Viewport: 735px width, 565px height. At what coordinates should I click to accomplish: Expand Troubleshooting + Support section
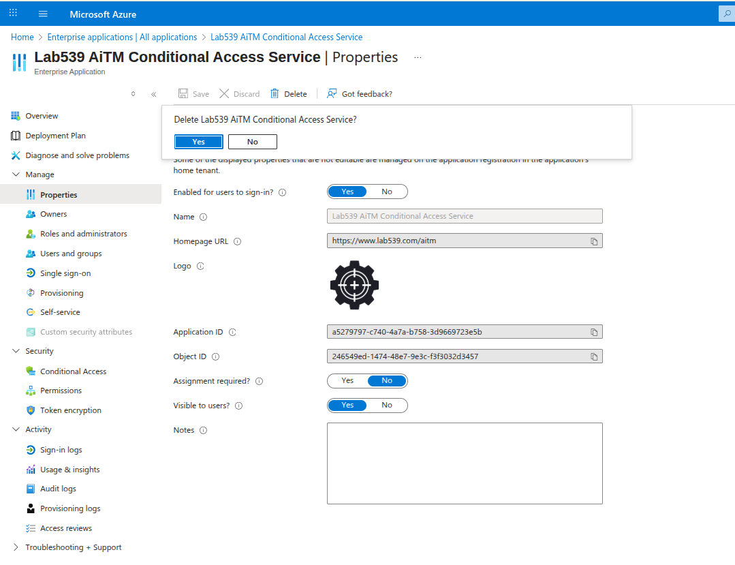16,547
